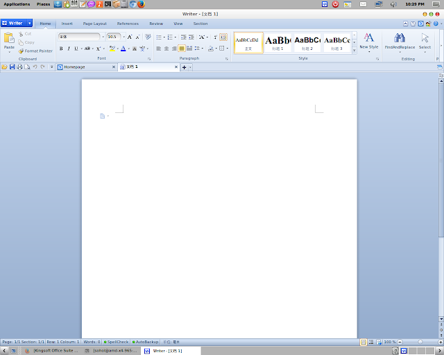Screen dimensions: 444x355
Task: Click the Bold formatting icon
Action: click(61, 49)
